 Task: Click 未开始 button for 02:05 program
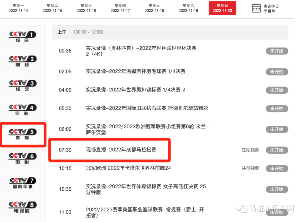[277, 72]
